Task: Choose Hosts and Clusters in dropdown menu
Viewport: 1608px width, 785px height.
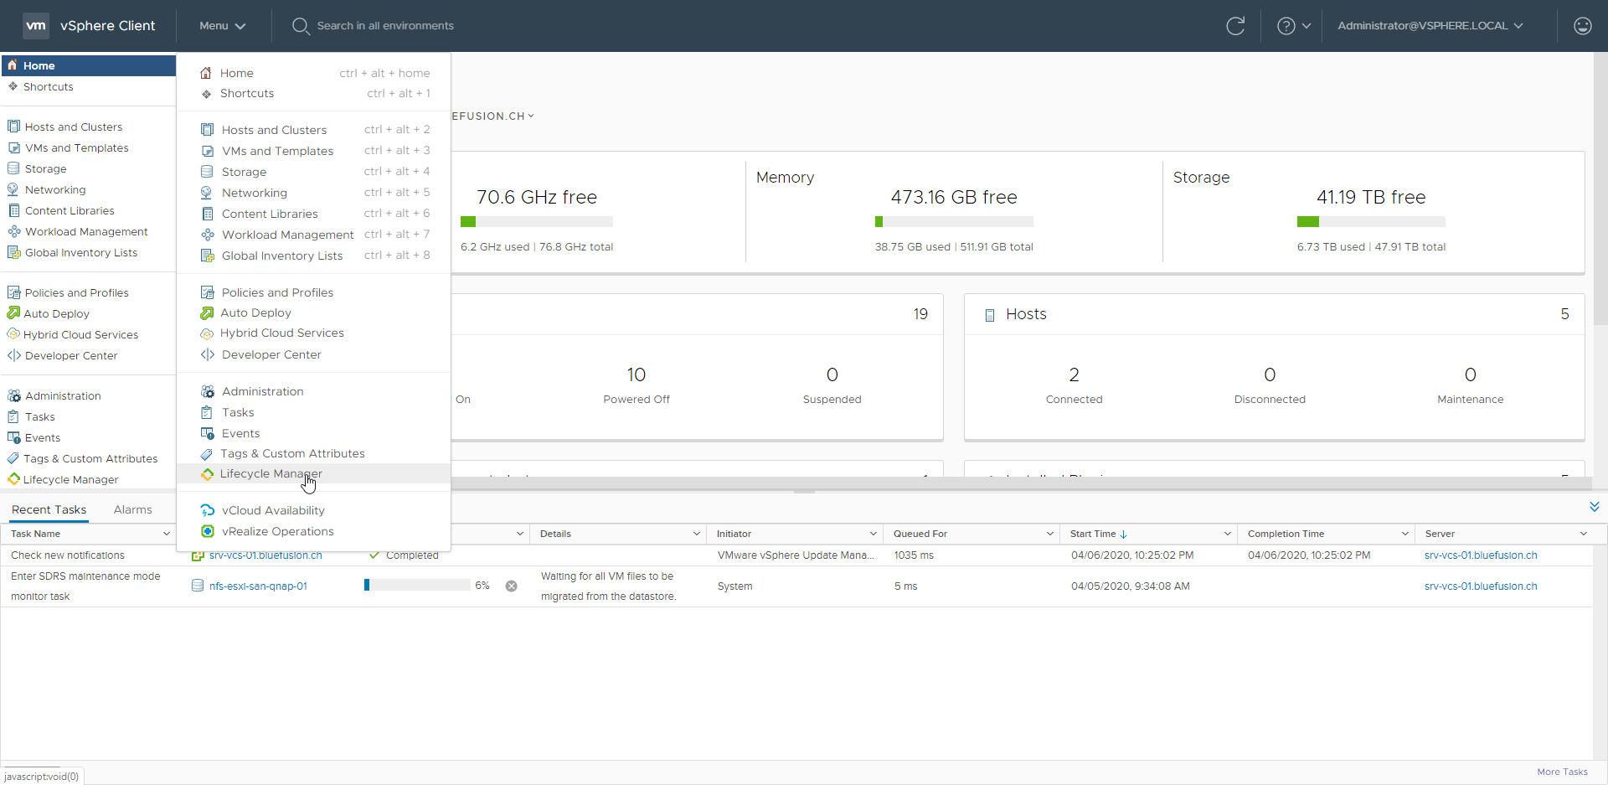Action: 274,130
